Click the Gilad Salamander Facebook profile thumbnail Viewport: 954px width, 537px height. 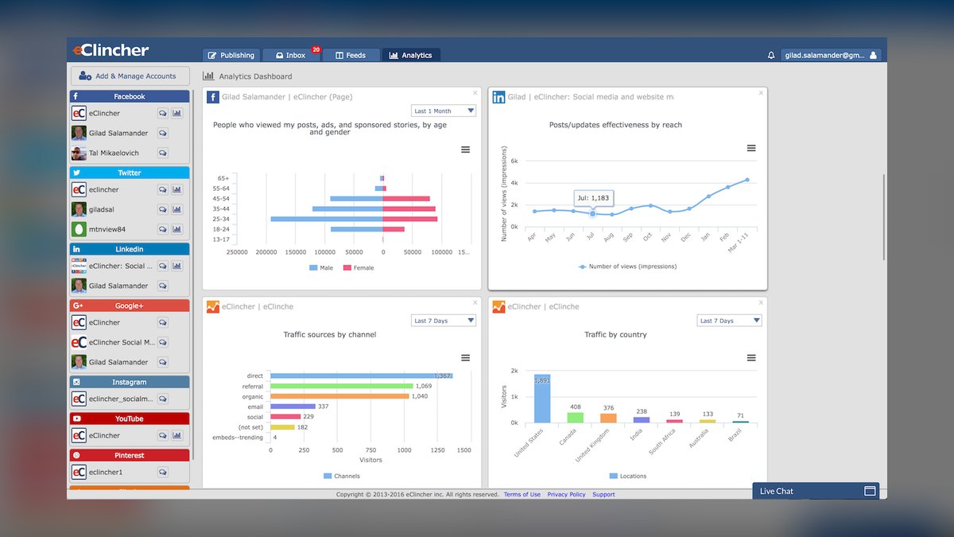pos(79,133)
